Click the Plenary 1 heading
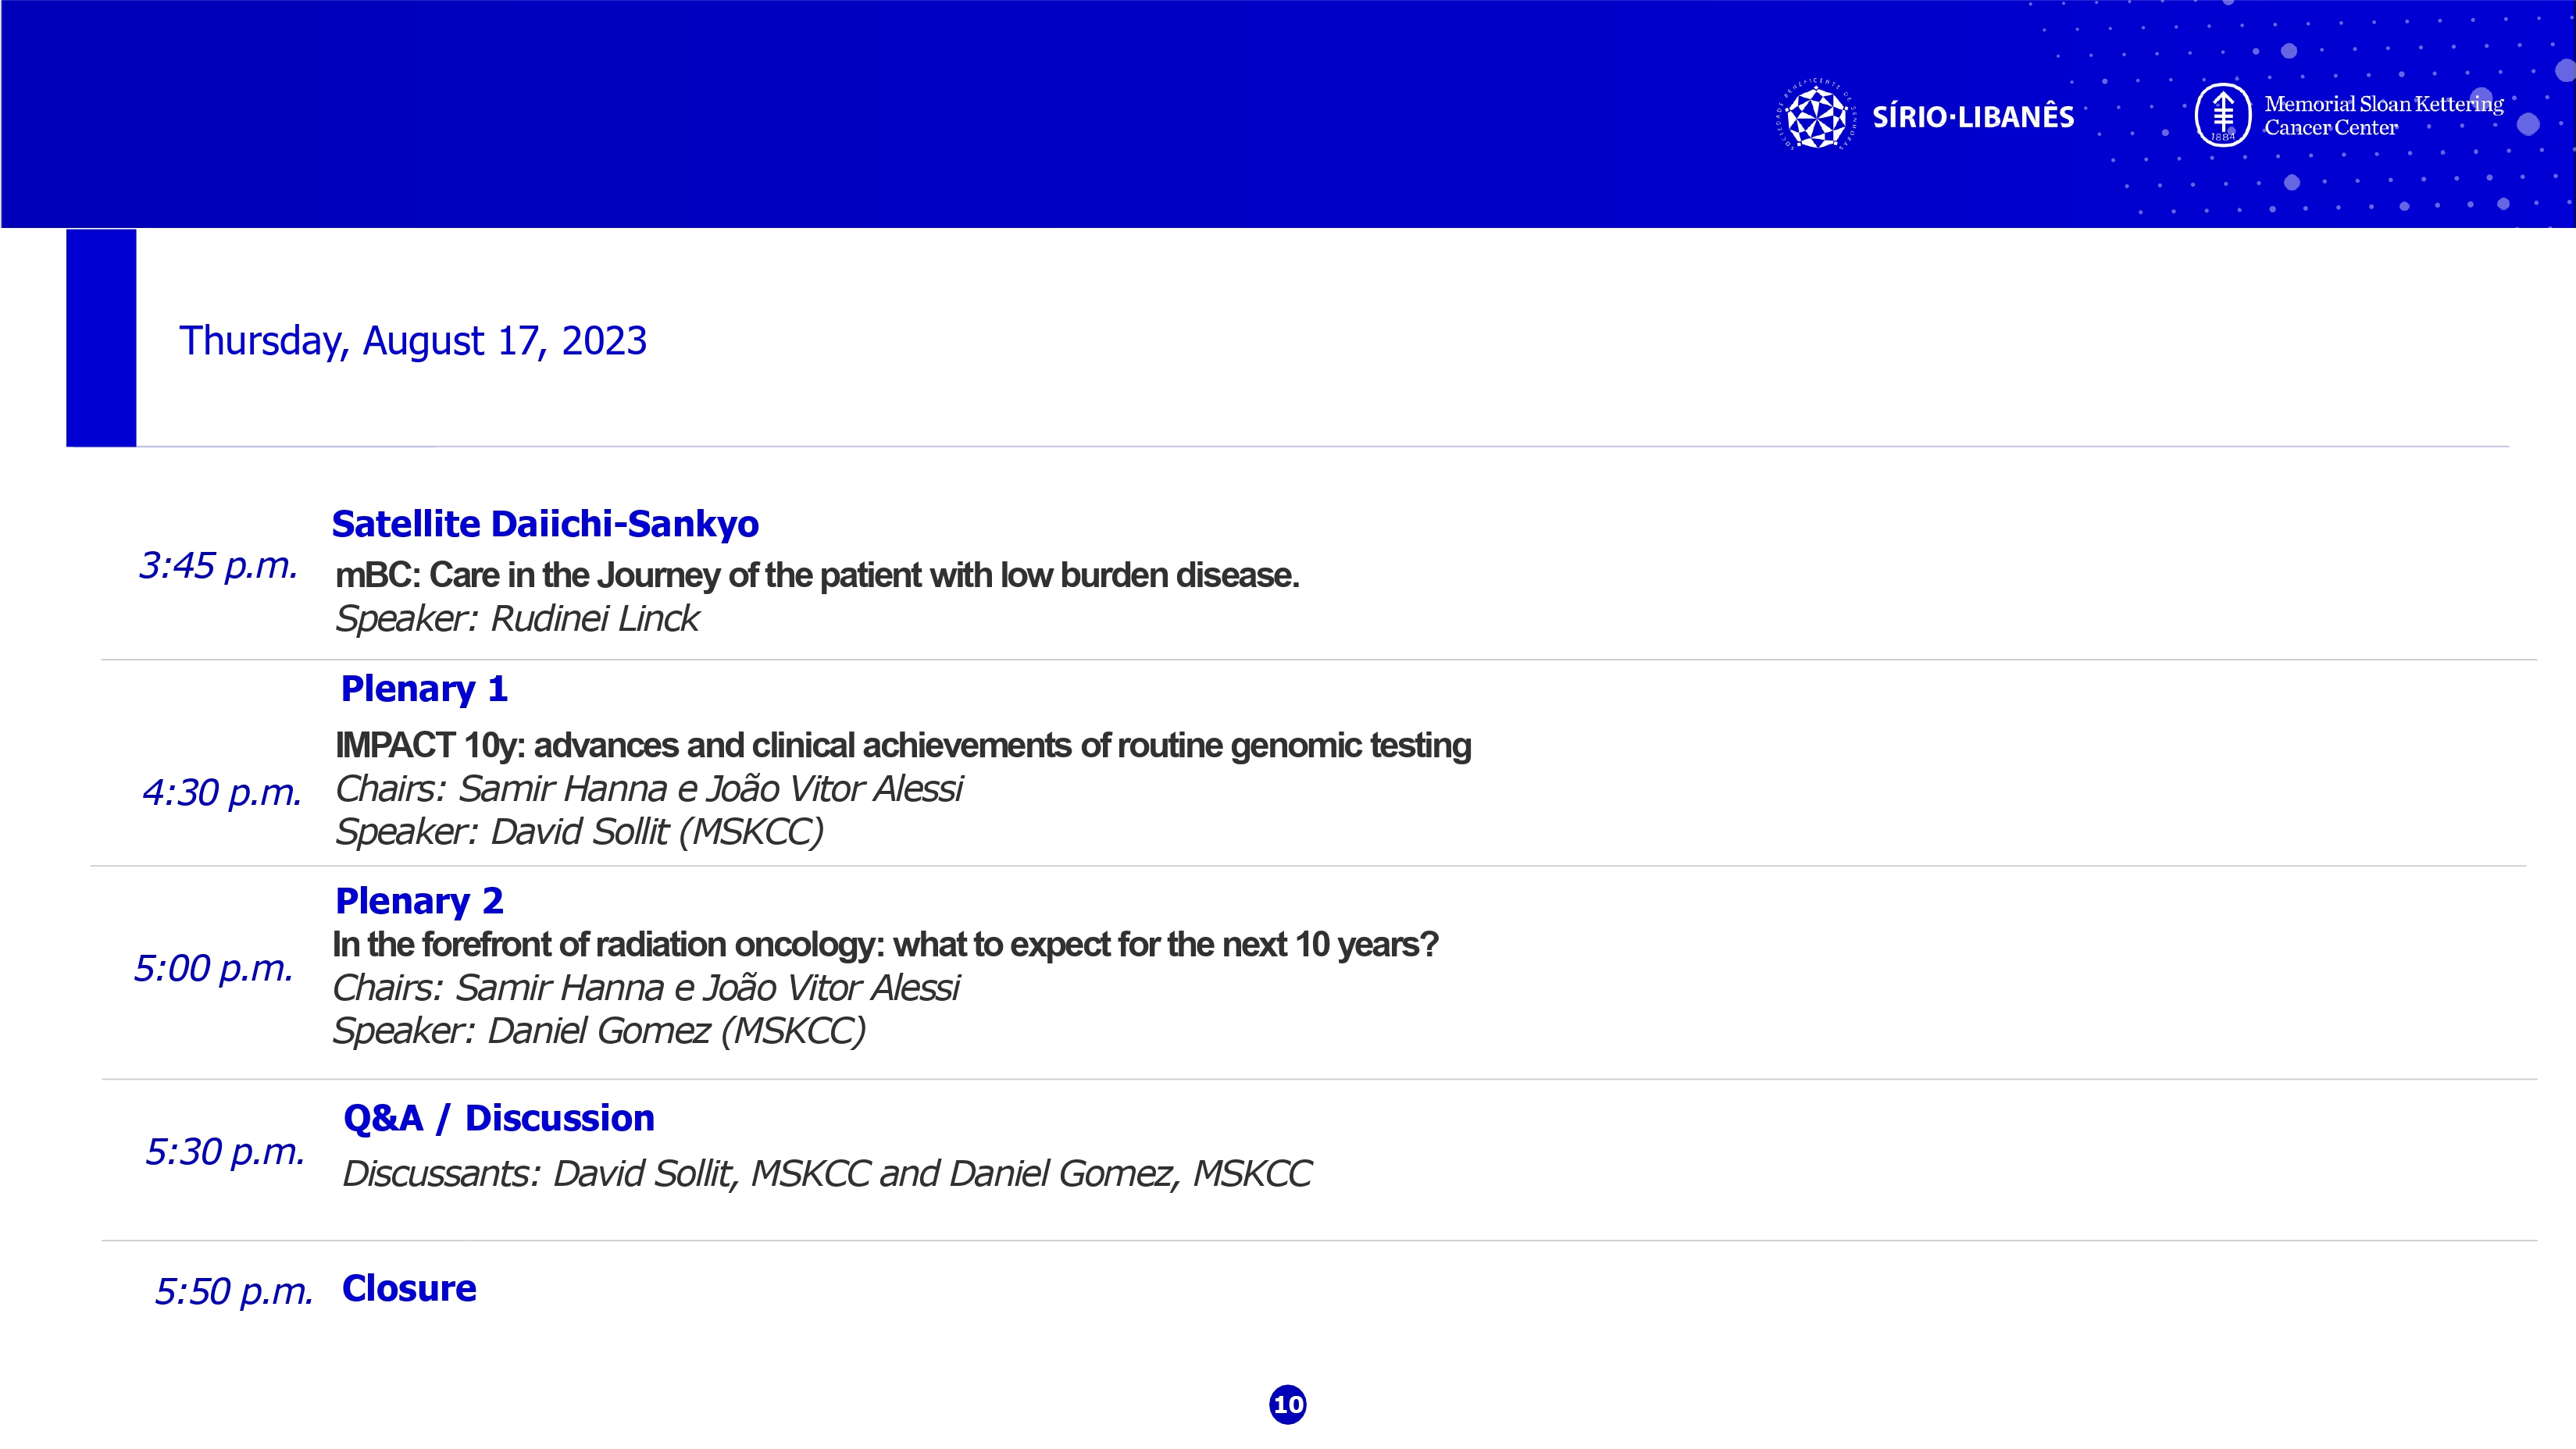Image resolution: width=2576 pixels, height=1449 pixels. coord(424,689)
